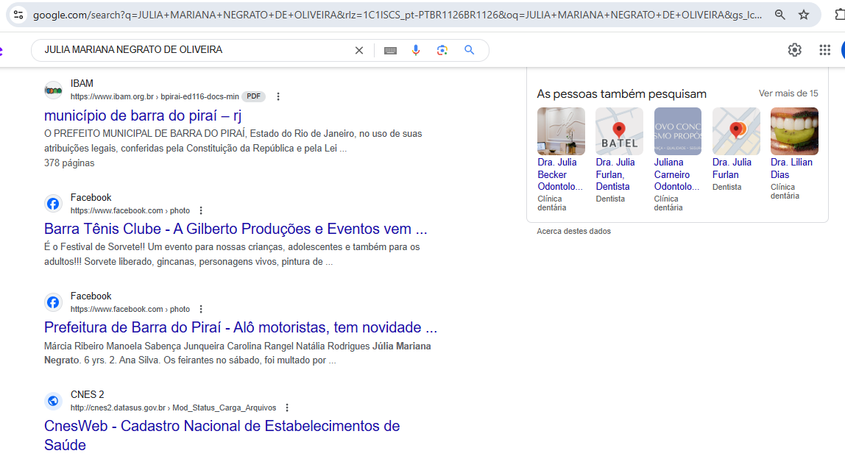
Task: Click the BATEL map thumbnail
Action: pos(619,131)
